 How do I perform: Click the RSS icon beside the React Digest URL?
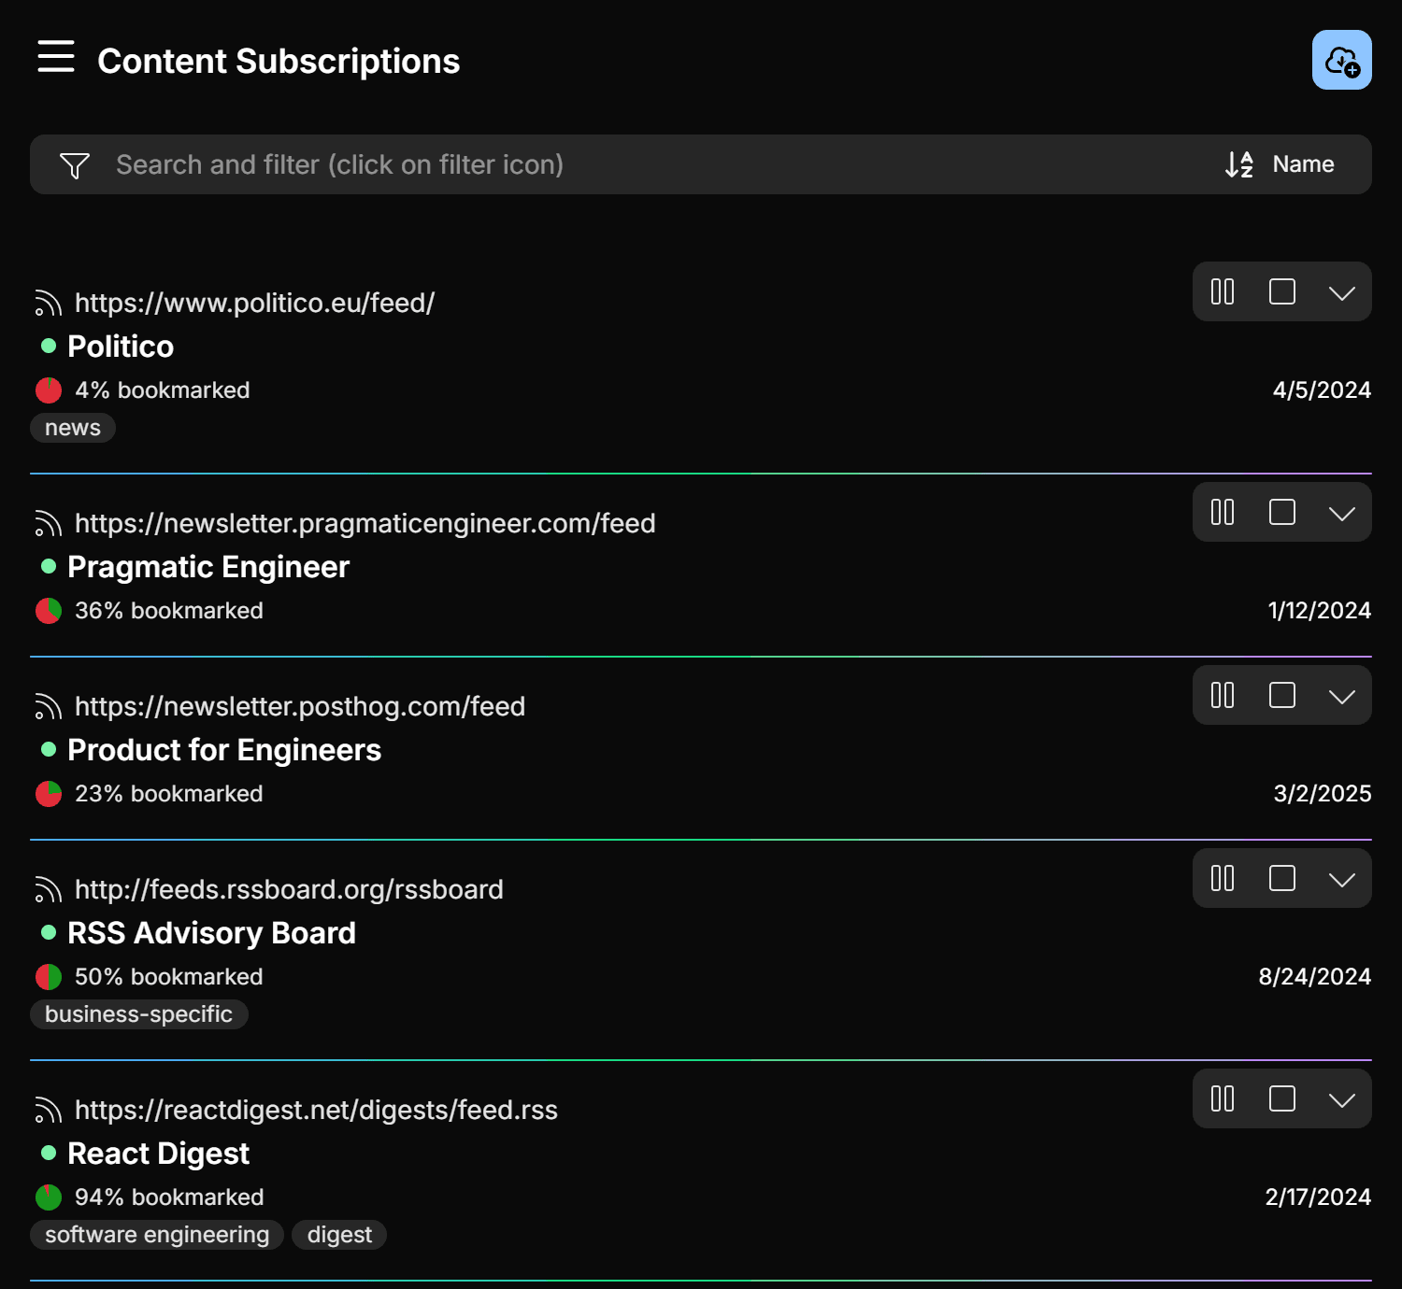tap(47, 1110)
